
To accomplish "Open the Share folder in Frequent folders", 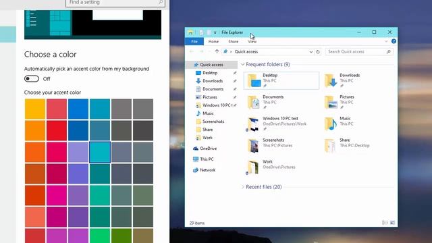I will click(358, 146).
